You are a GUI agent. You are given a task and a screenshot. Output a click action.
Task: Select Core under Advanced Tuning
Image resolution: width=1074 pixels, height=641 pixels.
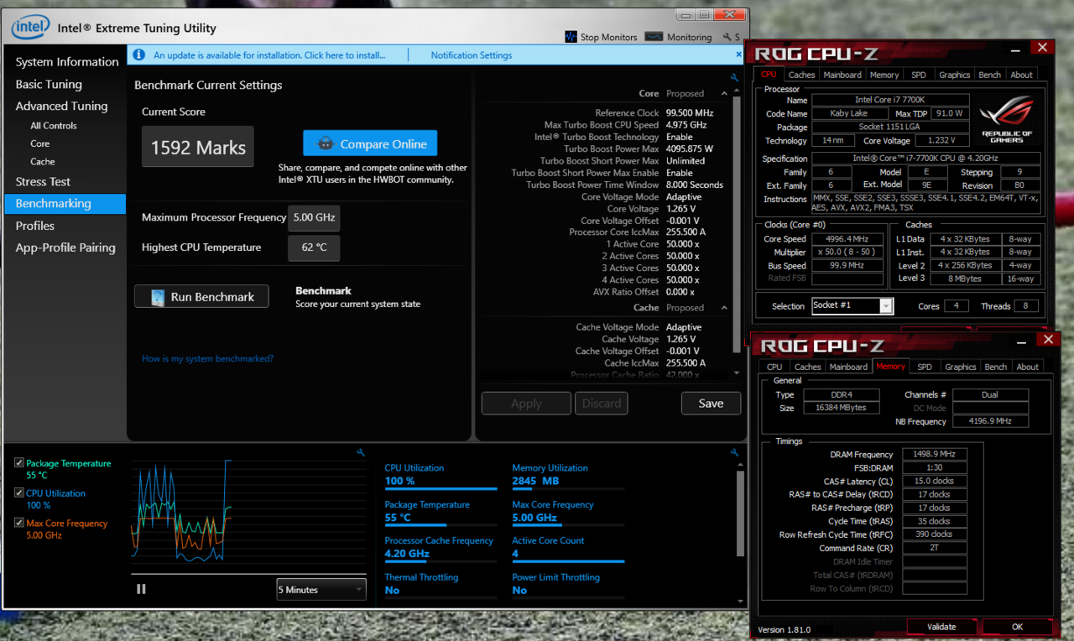pos(40,143)
